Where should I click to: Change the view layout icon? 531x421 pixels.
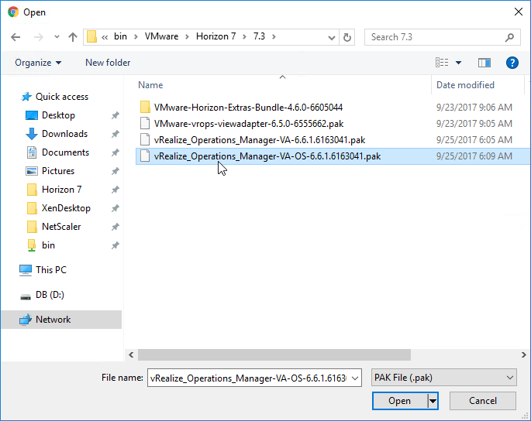tap(442, 63)
